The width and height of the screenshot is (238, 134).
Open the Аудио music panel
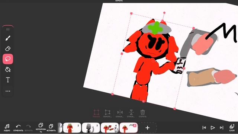pos(7,127)
